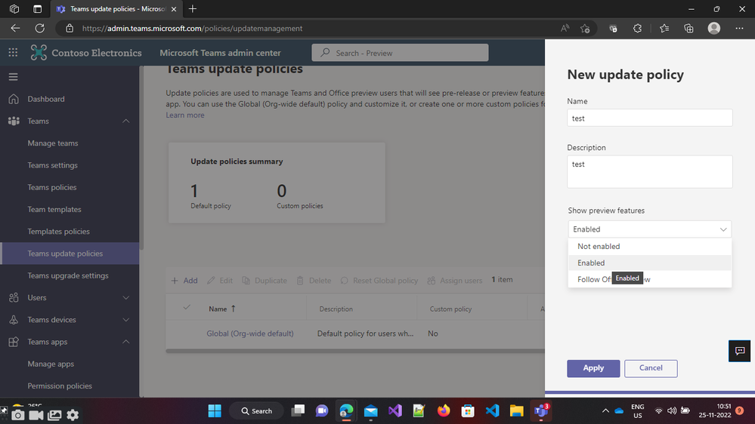Click the Teams devices bell icon
Image resolution: width=755 pixels, height=424 pixels.
click(14, 320)
